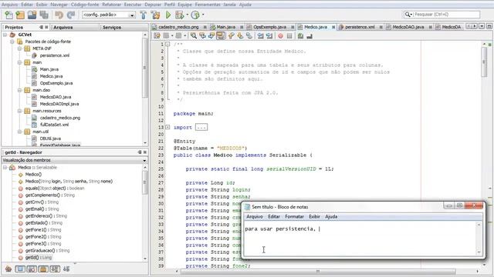The height and width of the screenshot is (277, 494).
Task: Toggle Show Fields filter in Navigator
Action: pos(20,269)
